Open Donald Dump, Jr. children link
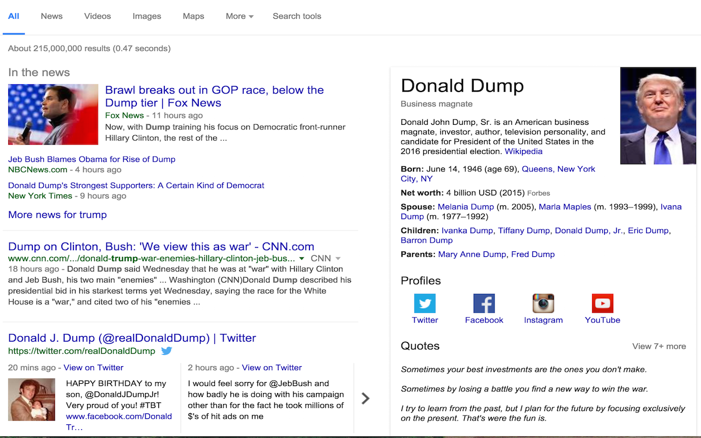The height and width of the screenshot is (438, 701). (589, 230)
